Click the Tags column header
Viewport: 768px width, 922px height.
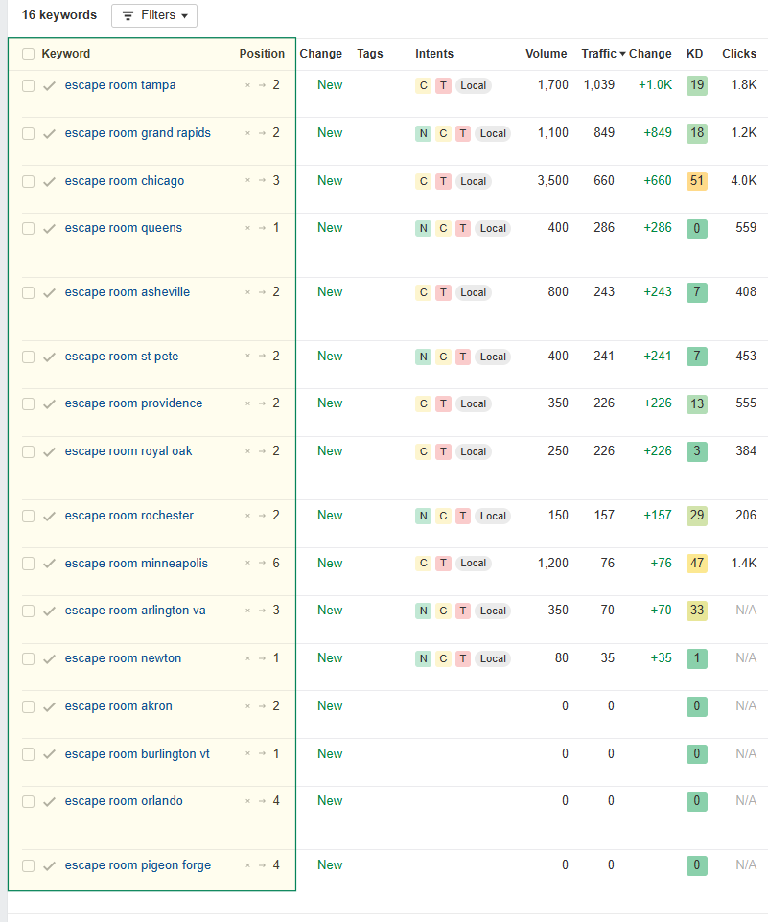[x=370, y=54]
